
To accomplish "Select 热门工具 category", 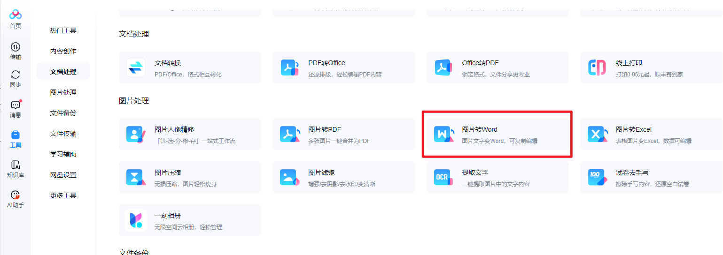I will pyautogui.click(x=63, y=30).
